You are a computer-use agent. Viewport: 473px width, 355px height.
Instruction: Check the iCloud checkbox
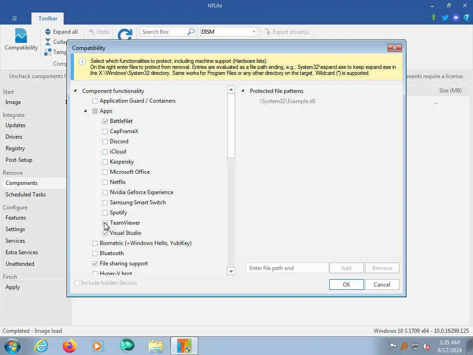click(105, 152)
